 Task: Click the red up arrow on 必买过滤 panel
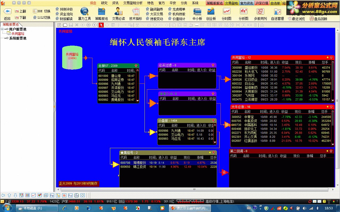click(213, 65)
